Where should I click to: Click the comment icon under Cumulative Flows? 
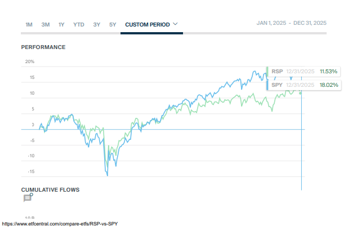27,198
